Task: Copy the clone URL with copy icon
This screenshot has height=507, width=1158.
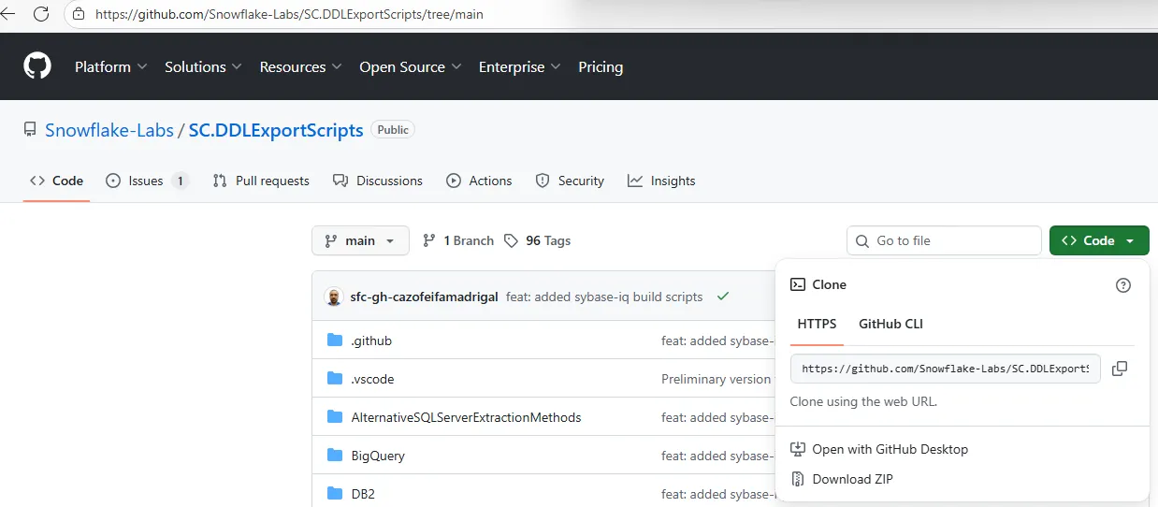Action: click(x=1120, y=369)
